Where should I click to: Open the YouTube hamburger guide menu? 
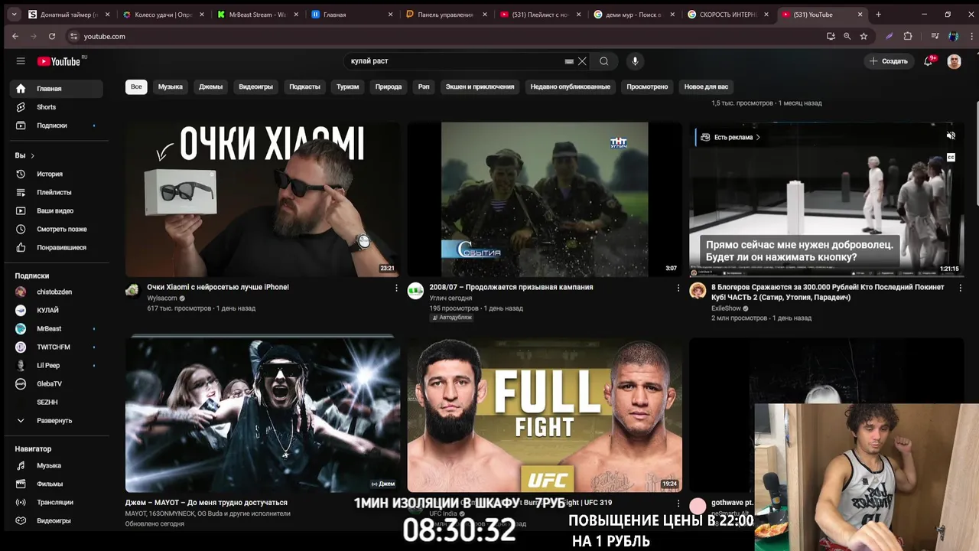point(21,61)
